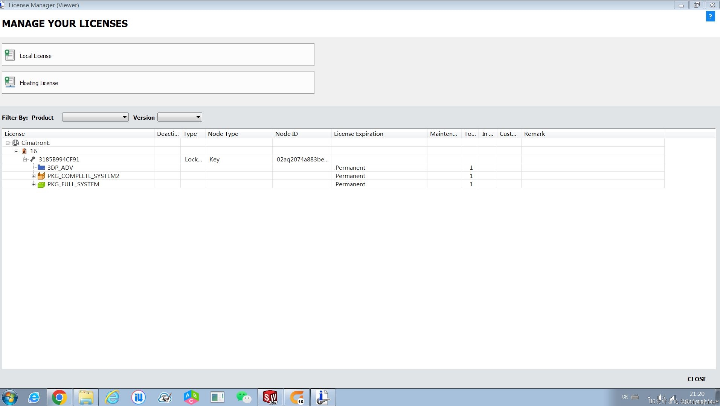Image resolution: width=720 pixels, height=406 pixels.
Task: Click the version 16 file icon
Action: coord(24,151)
